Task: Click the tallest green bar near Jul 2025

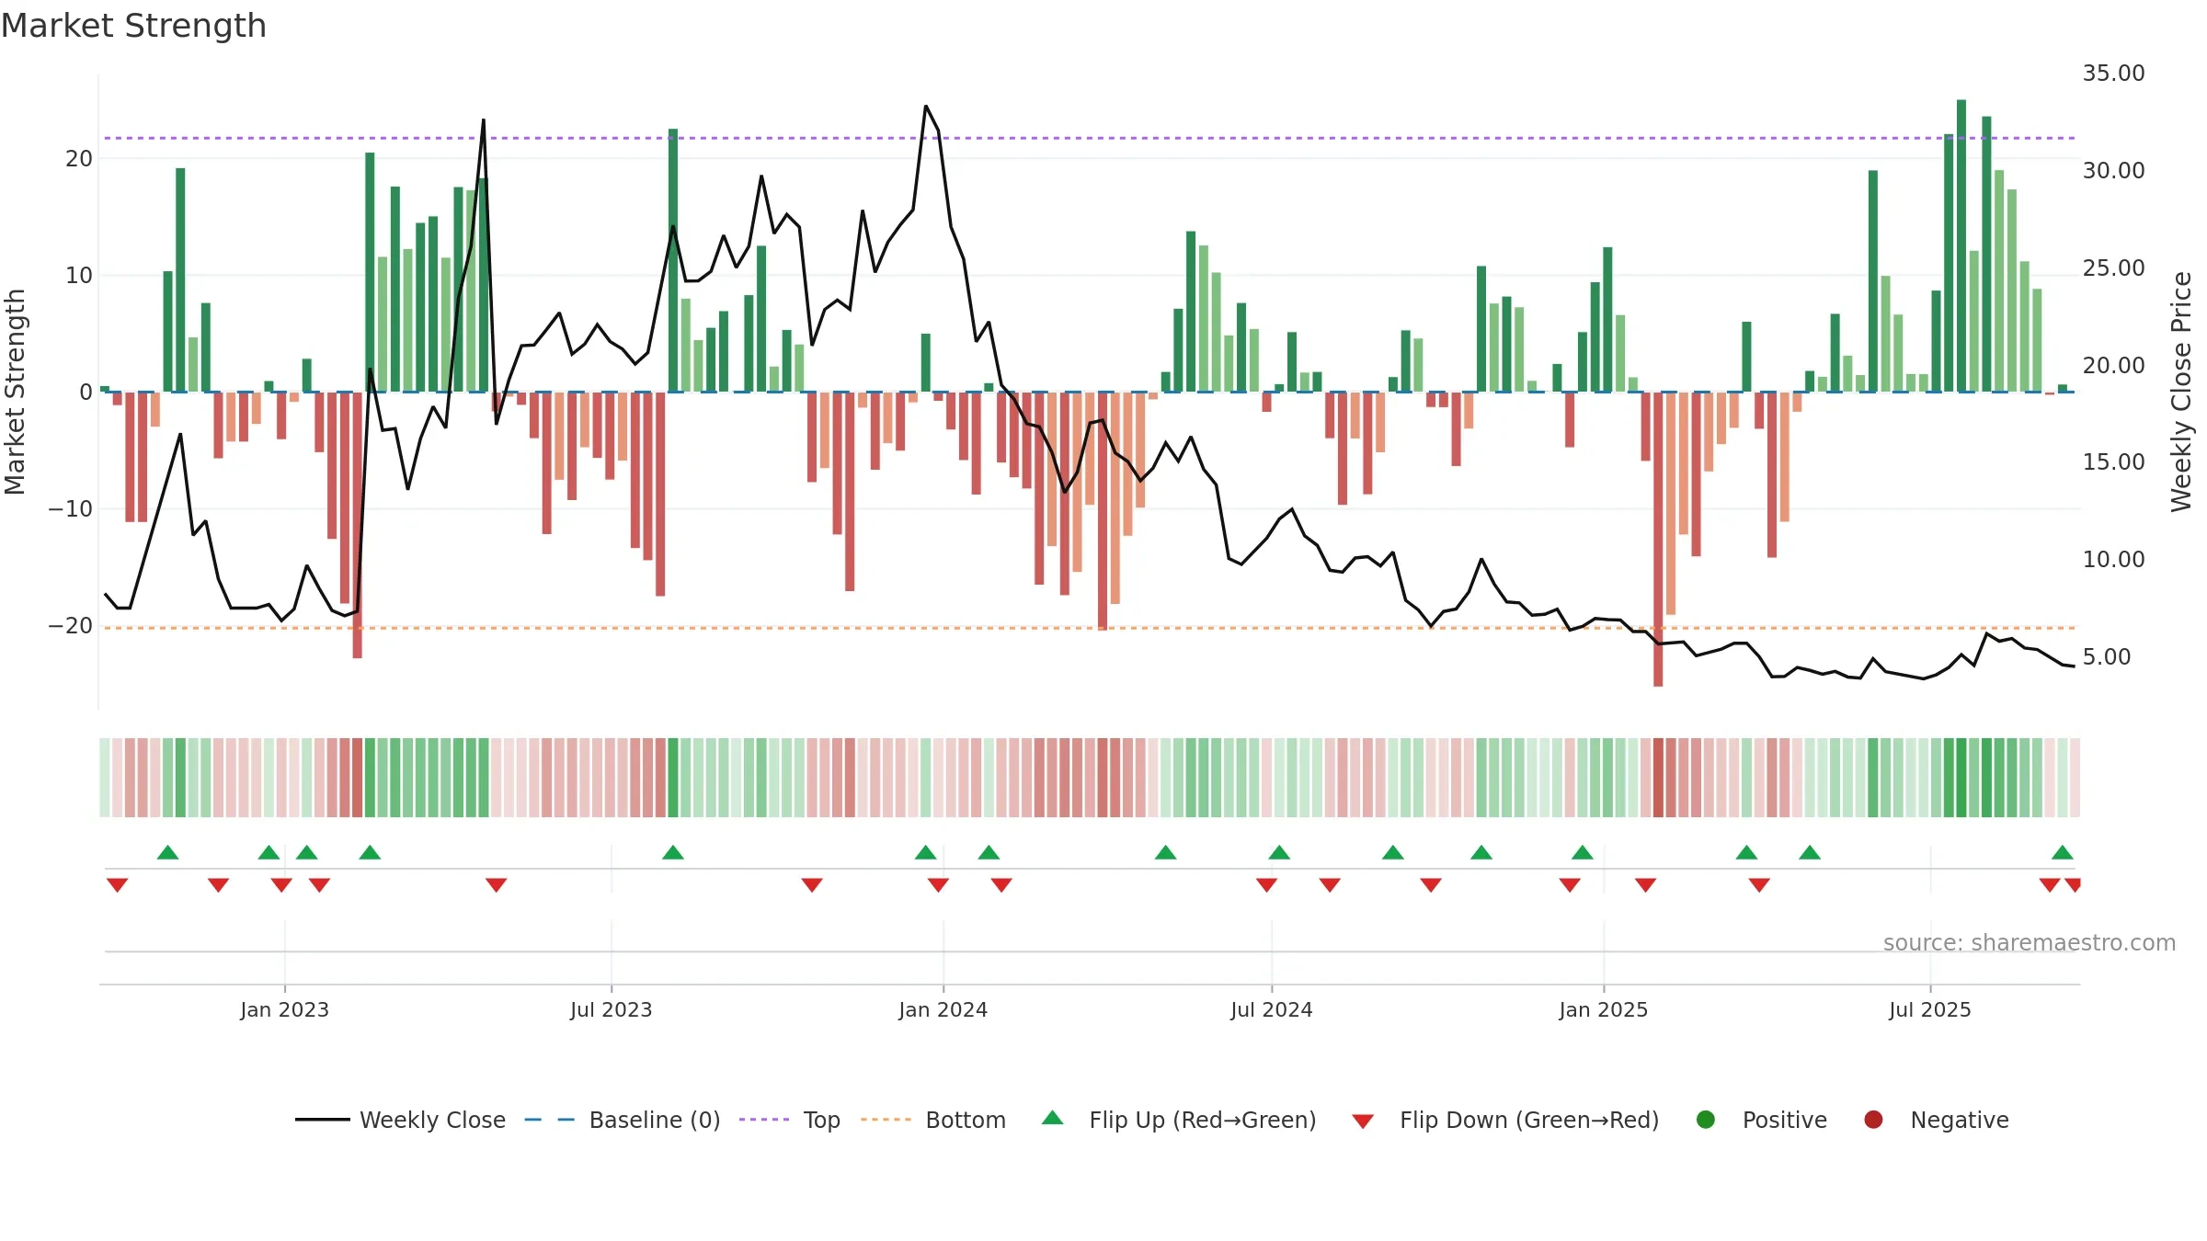Action: point(1961,245)
